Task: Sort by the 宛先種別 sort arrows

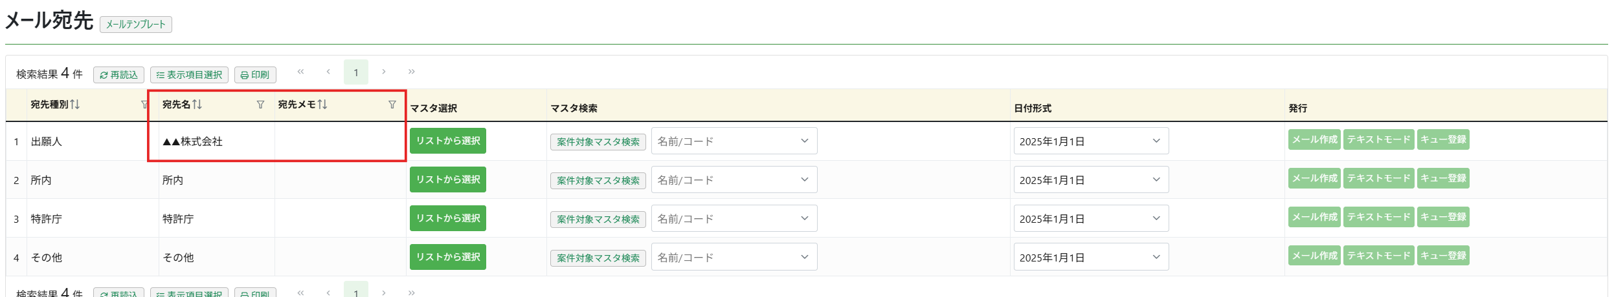Action: click(x=75, y=105)
